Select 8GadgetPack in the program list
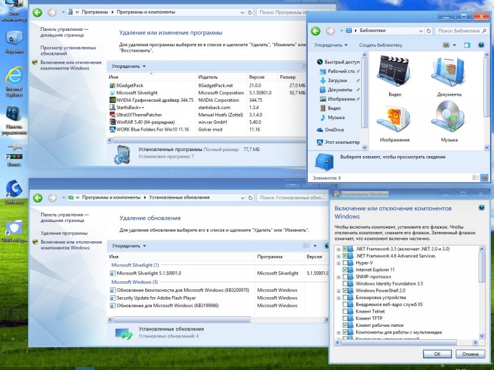The width and height of the screenshot is (494, 370). (127, 85)
